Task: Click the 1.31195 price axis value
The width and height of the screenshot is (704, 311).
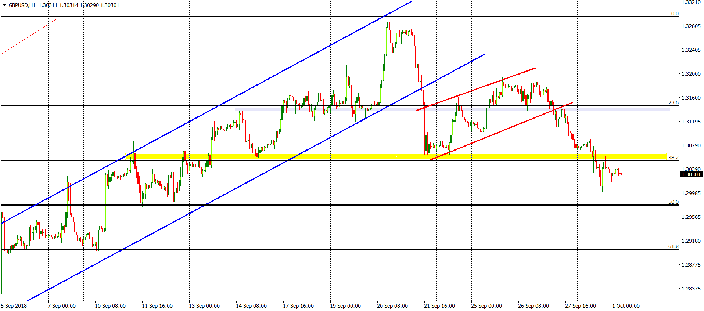Action: coord(691,122)
